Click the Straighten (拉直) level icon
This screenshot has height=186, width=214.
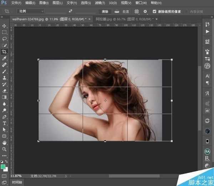point(117,11)
